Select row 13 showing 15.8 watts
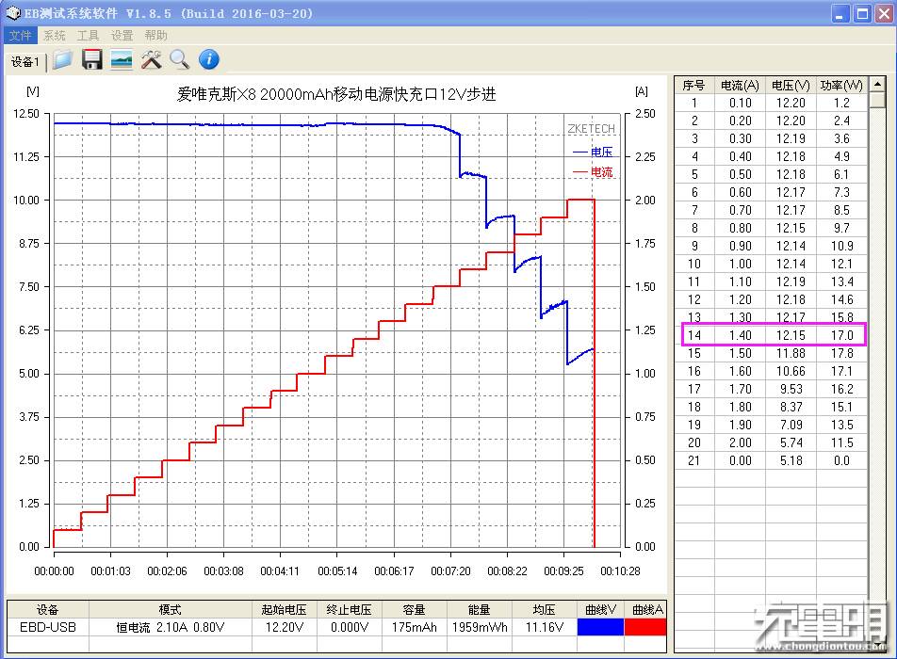Viewport: 897px width, 659px height. coord(771,317)
